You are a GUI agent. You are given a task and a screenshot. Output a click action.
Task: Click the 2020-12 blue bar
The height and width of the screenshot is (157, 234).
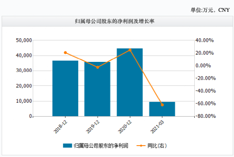click(x=130, y=82)
